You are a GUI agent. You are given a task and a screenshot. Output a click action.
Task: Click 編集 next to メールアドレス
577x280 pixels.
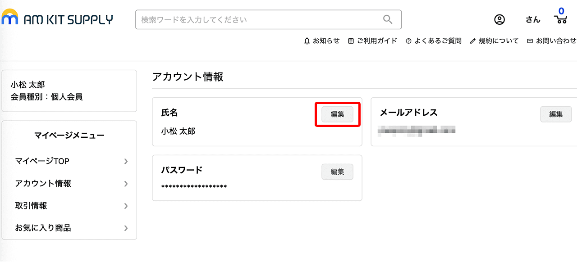point(556,114)
